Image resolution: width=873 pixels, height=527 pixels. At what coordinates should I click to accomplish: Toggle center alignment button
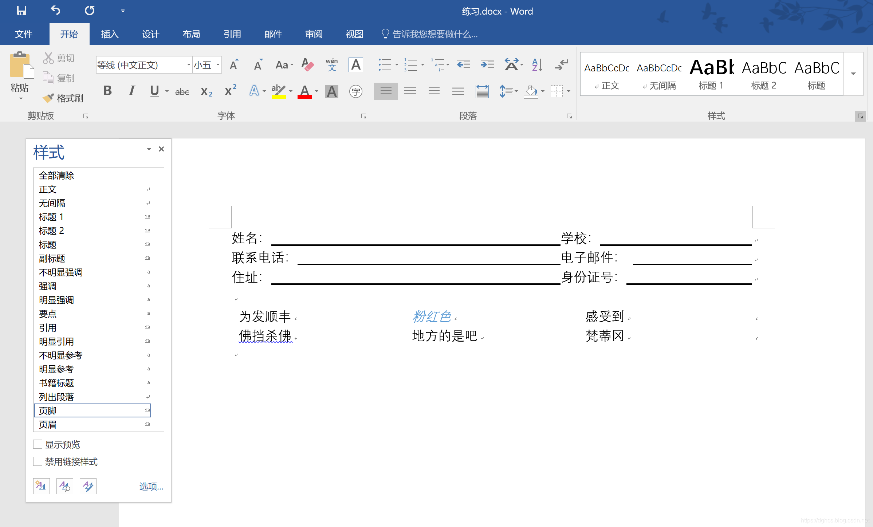(x=410, y=91)
